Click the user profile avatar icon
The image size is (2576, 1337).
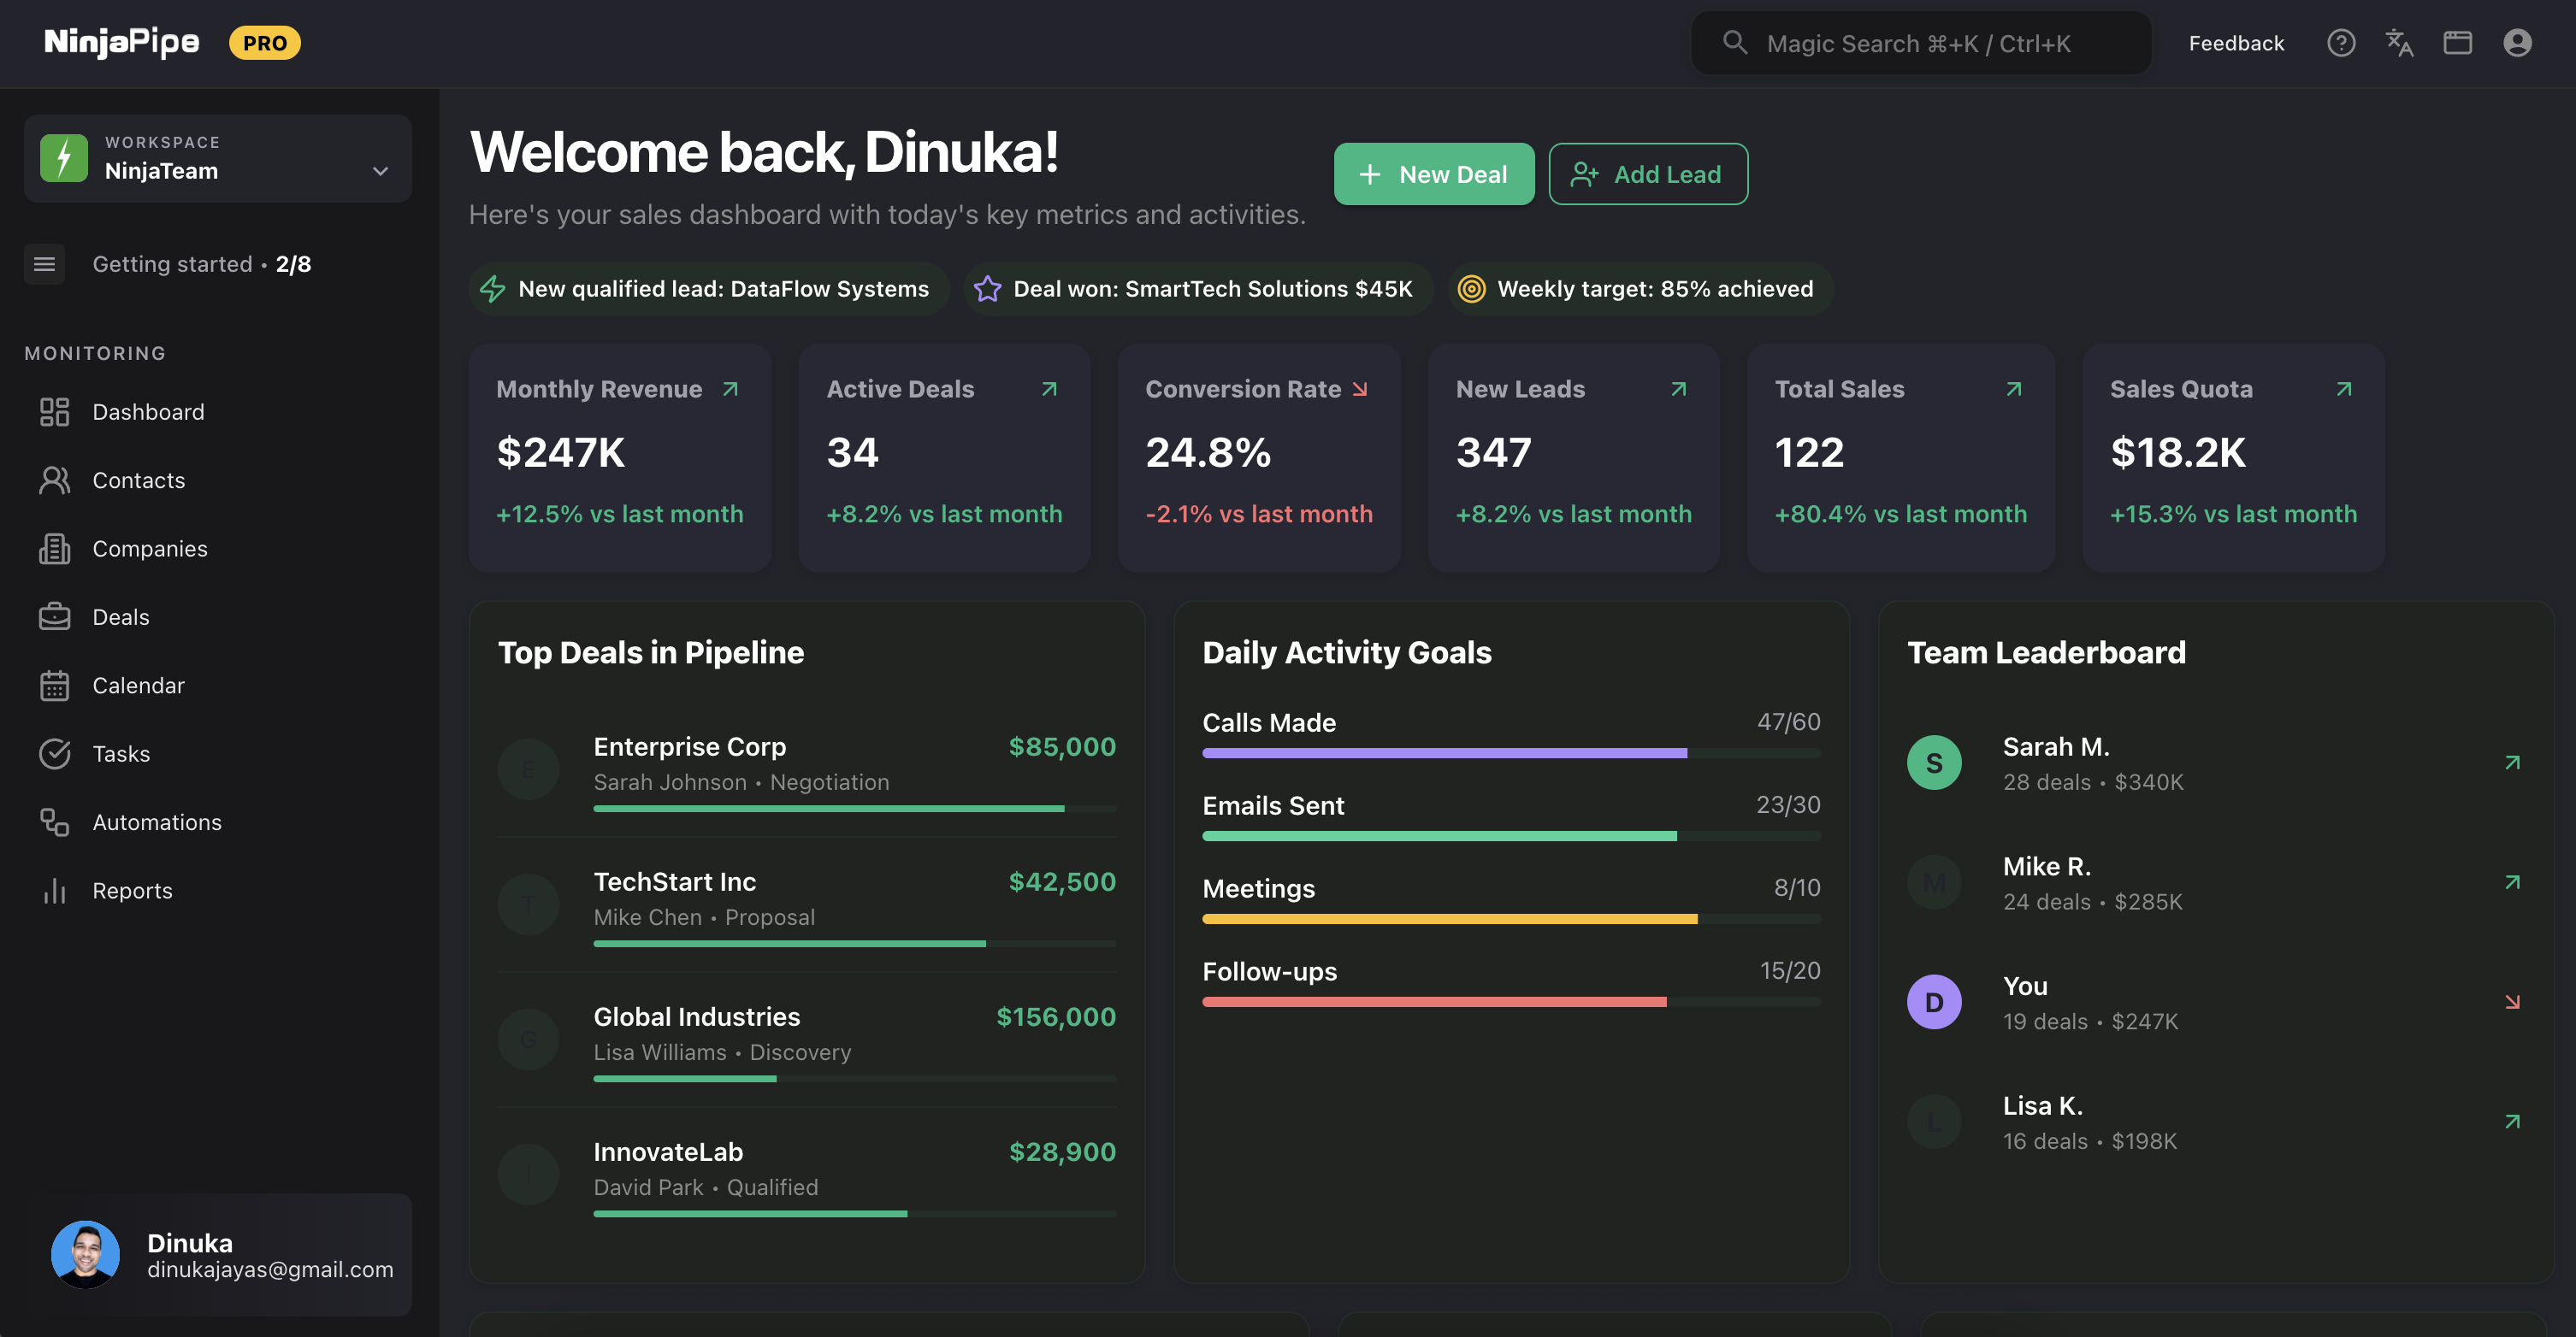pos(2517,43)
